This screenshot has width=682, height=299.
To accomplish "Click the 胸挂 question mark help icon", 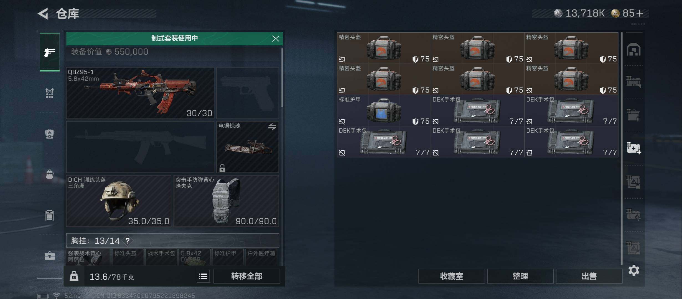I will tap(128, 241).
